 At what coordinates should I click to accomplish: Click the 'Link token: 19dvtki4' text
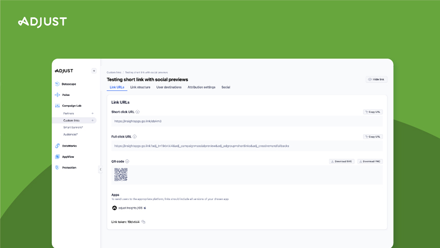click(x=125, y=222)
